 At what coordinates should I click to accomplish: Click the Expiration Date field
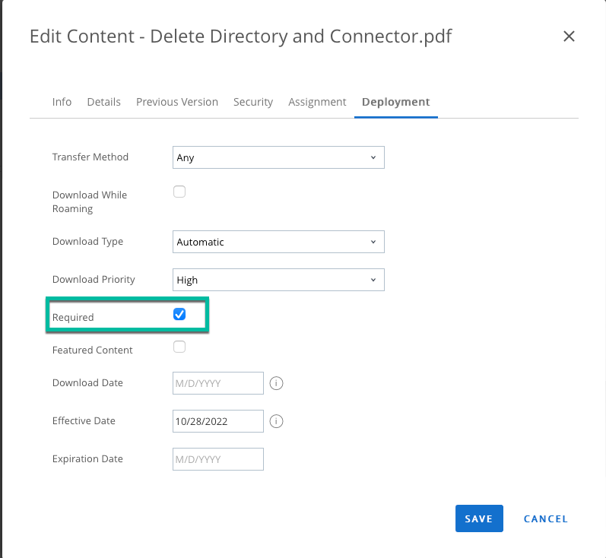(218, 459)
